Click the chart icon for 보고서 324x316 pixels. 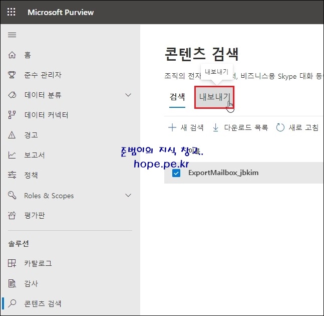(x=12, y=155)
